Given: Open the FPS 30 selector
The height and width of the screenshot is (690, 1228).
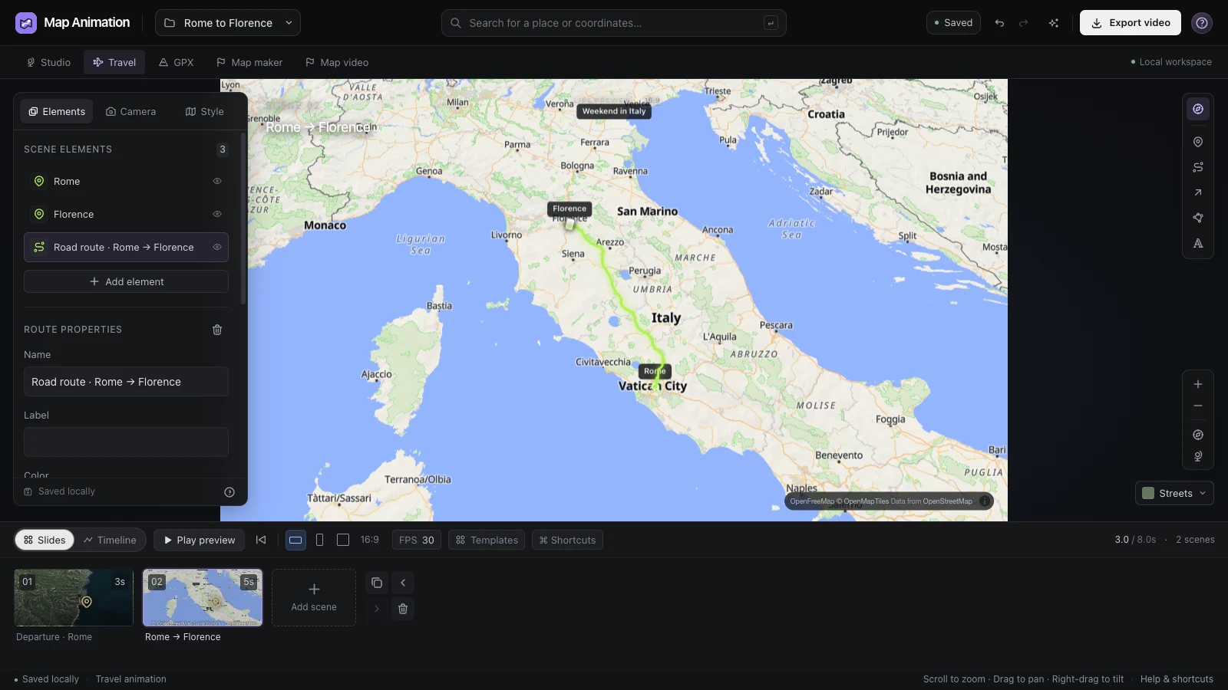Looking at the screenshot, I should [417, 540].
